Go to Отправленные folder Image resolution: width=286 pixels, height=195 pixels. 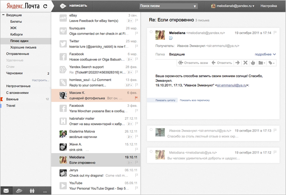click(18, 54)
